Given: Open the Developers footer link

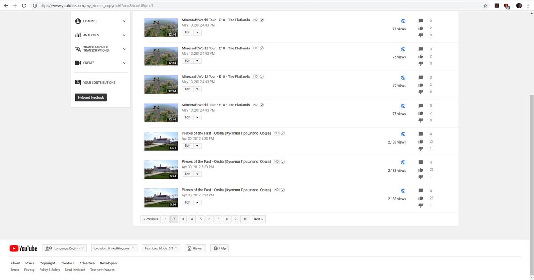Looking at the screenshot, I should (x=109, y=263).
